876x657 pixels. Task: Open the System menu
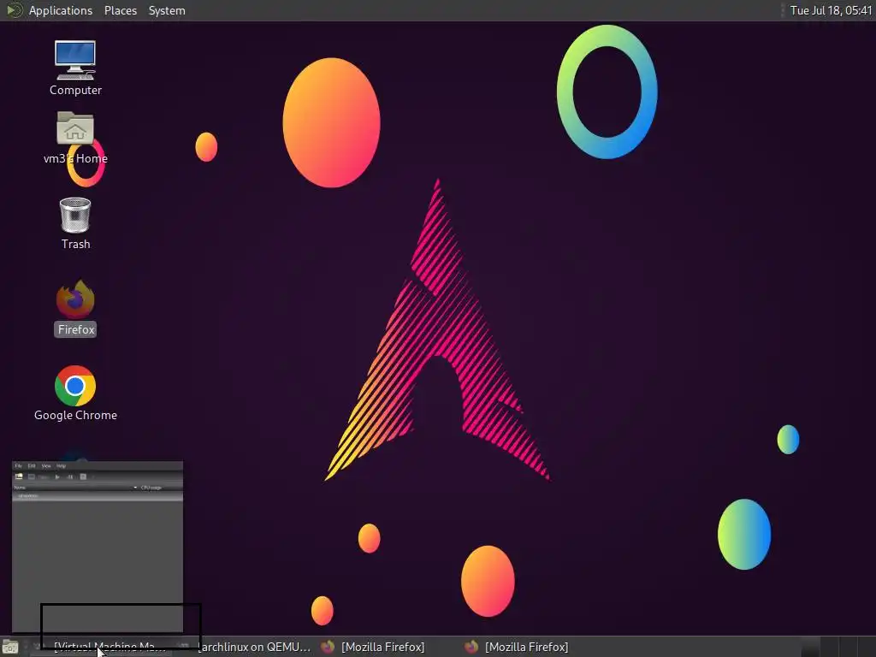167,10
